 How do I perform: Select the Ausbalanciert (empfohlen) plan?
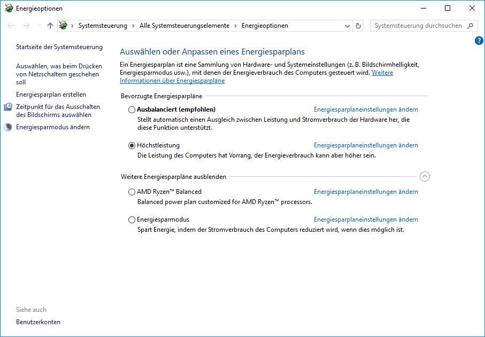click(x=132, y=109)
